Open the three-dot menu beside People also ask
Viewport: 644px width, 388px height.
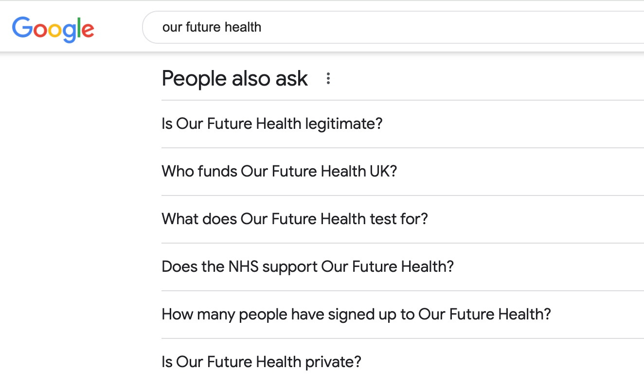point(328,78)
